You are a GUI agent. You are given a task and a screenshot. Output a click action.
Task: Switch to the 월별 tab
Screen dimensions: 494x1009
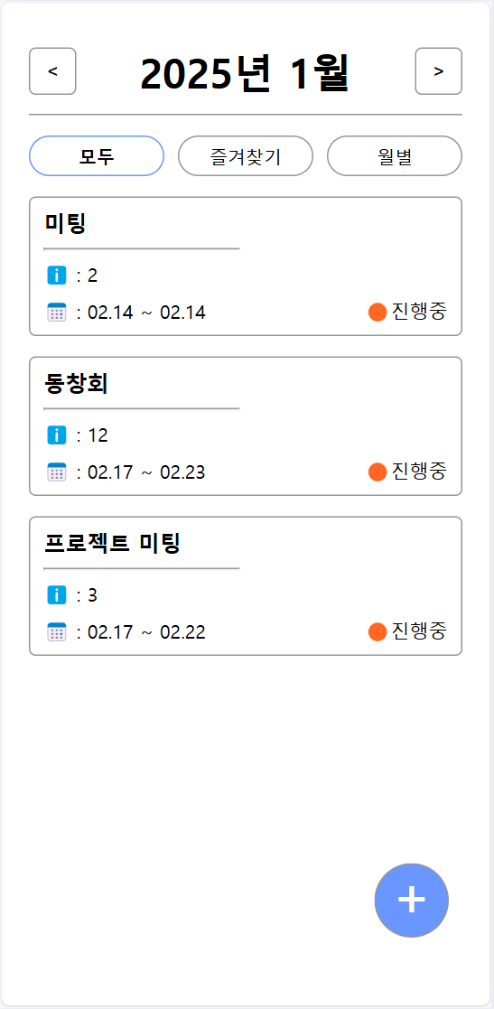coord(395,155)
